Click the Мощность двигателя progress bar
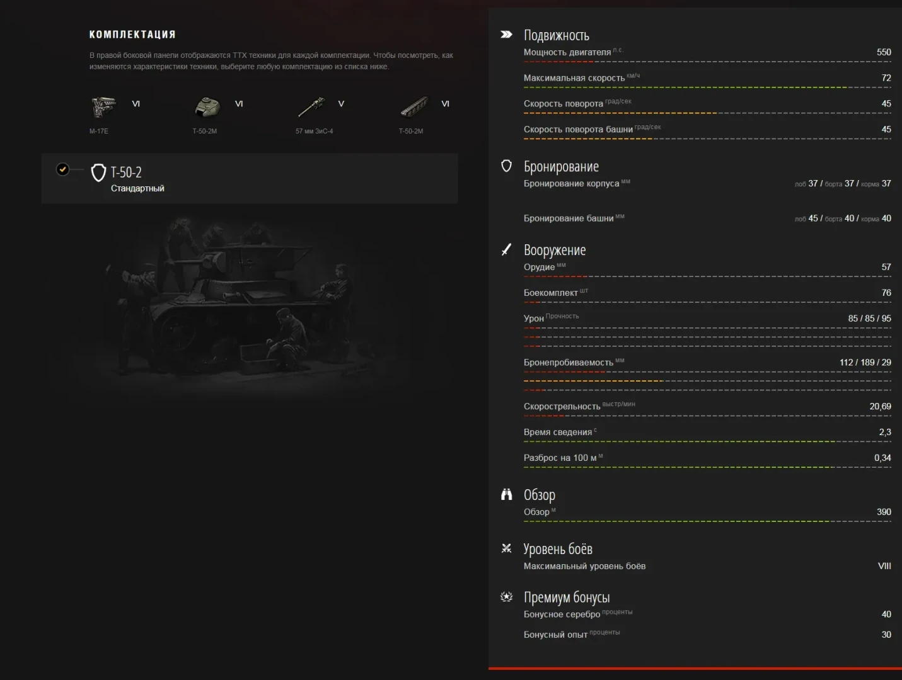Viewport: 902px width, 680px height. [x=707, y=62]
